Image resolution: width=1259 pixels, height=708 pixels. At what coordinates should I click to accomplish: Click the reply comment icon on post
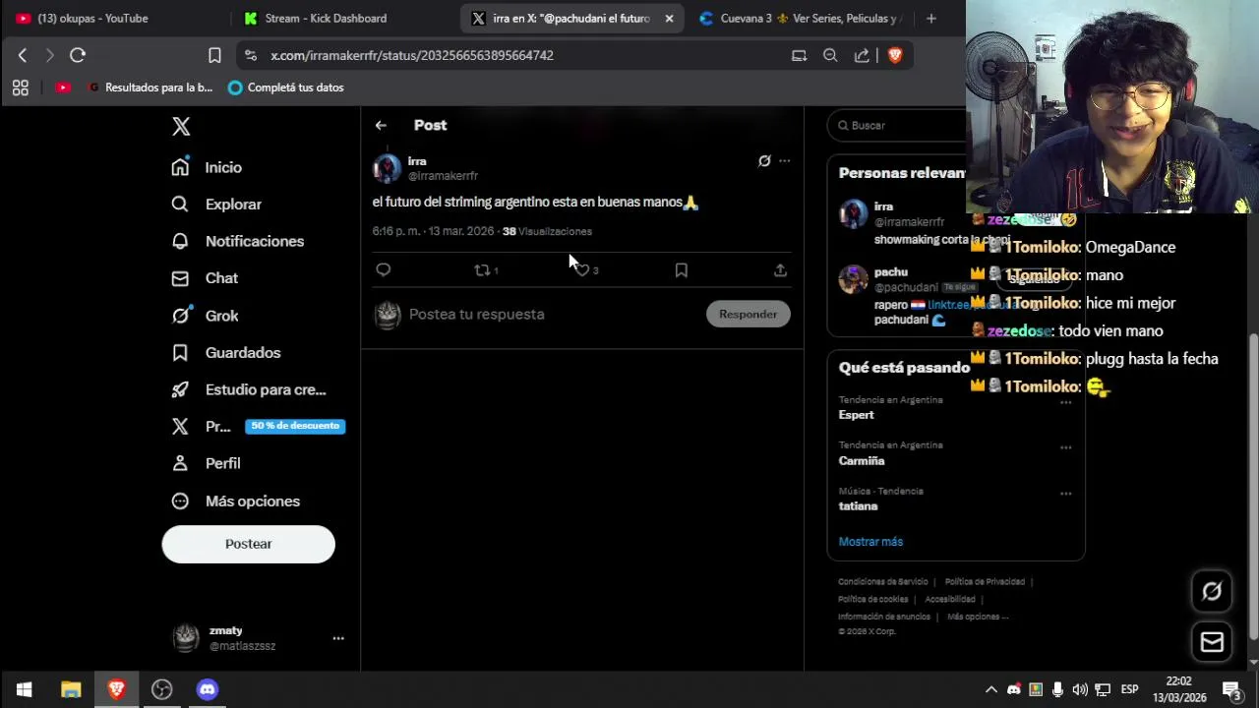pos(384,269)
